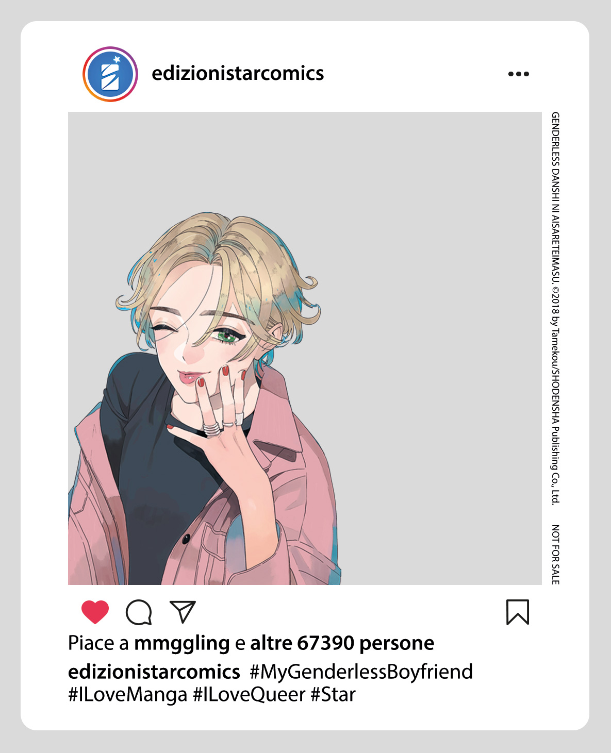Open the #Star hashtag
This screenshot has width=611, height=753.
point(333,695)
